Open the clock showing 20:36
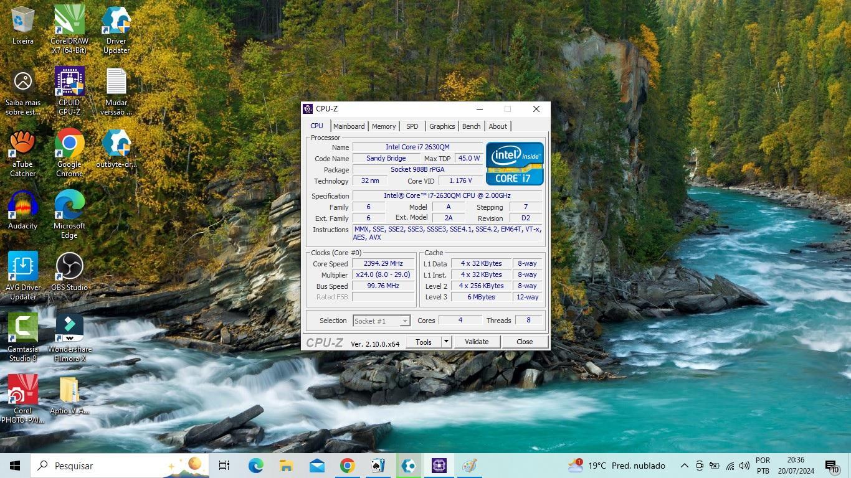Viewport: 851px width, 478px height. tap(796, 466)
